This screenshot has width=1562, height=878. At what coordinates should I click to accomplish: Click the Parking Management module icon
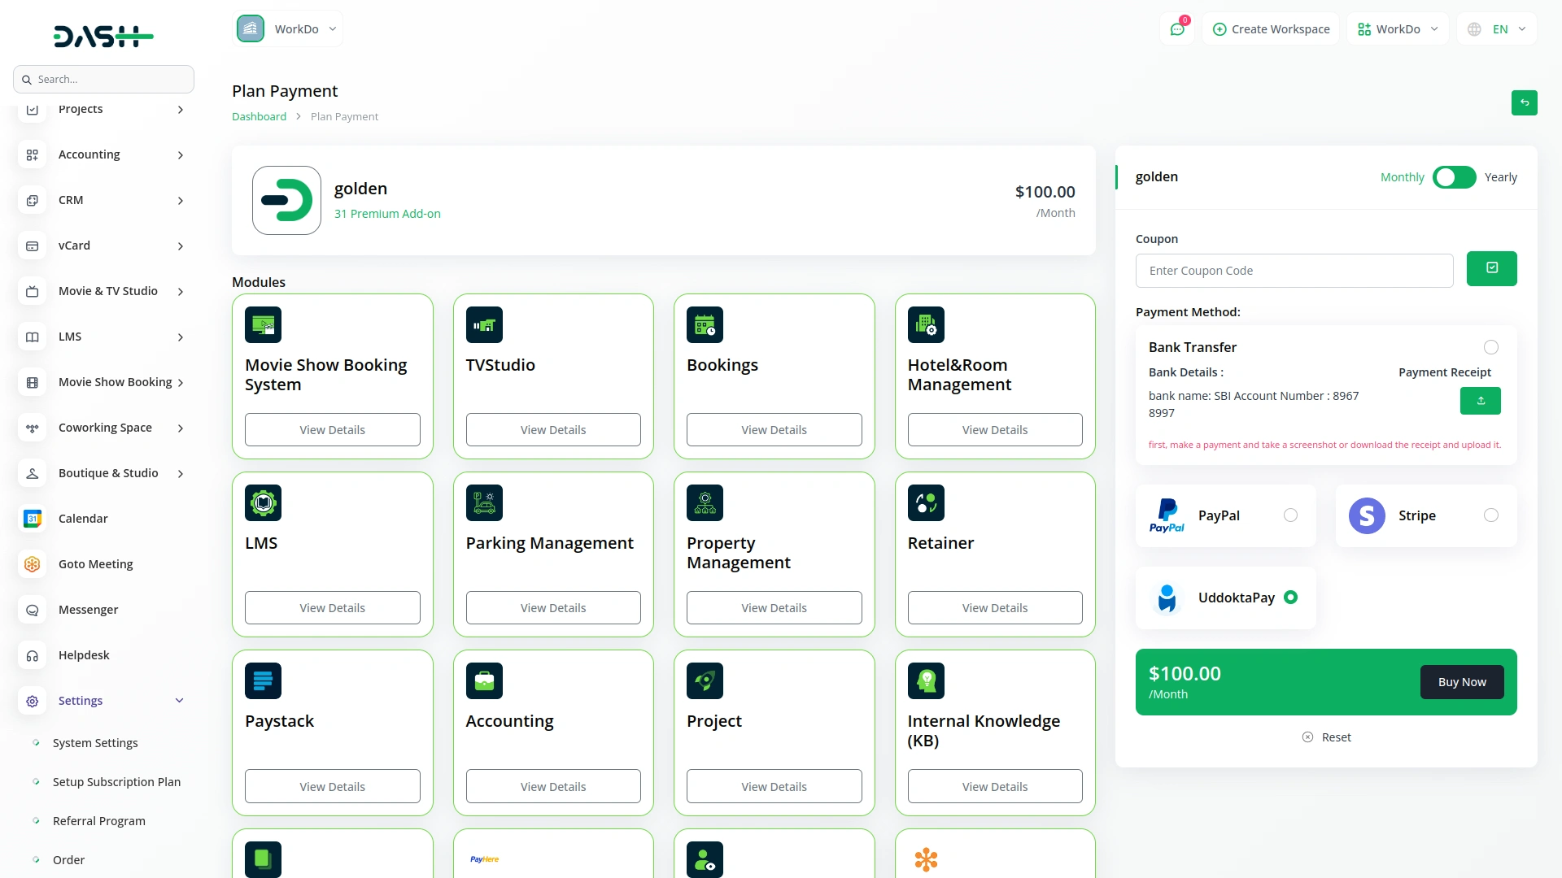click(x=484, y=502)
